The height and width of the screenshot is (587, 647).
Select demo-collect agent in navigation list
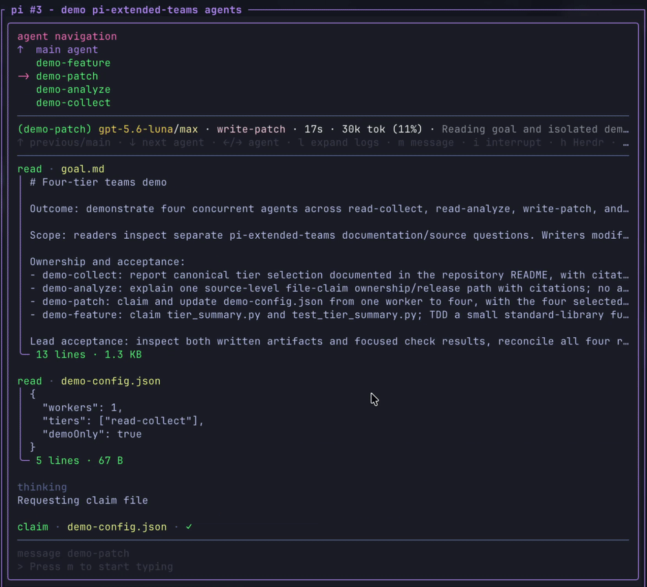coord(73,102)
